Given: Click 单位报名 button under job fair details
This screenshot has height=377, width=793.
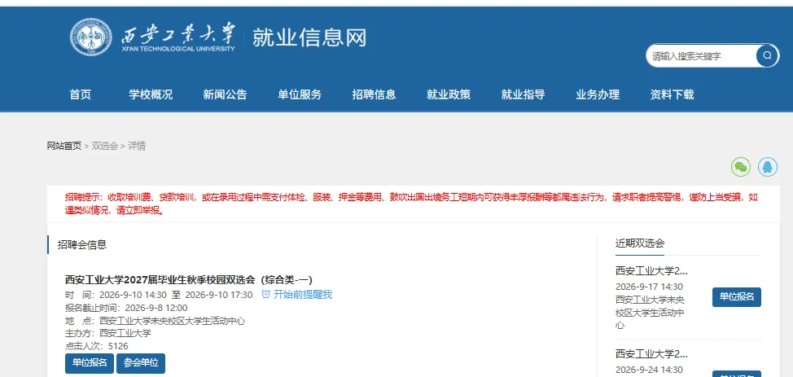Looking at the screenshot, I should (90, 363).
